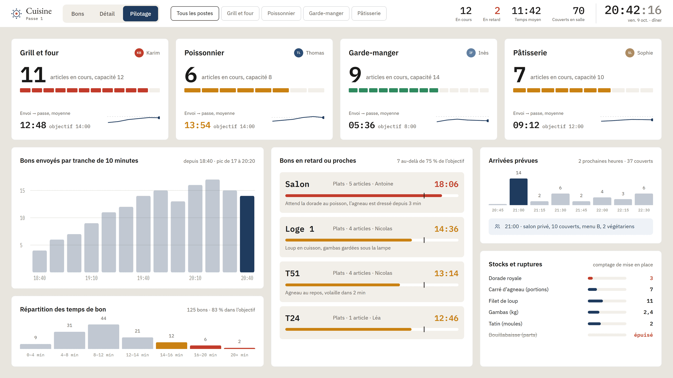The width and height of the screenshot is (673, 378).
Task: Click the 20:42:16 clock display
Action: [633, 10]
